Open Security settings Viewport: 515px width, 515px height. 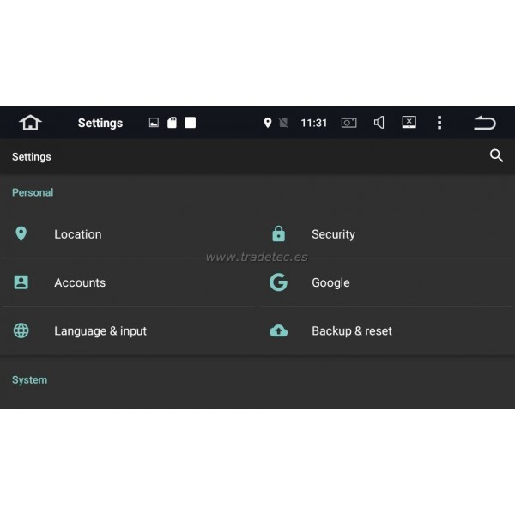[333, 234]
